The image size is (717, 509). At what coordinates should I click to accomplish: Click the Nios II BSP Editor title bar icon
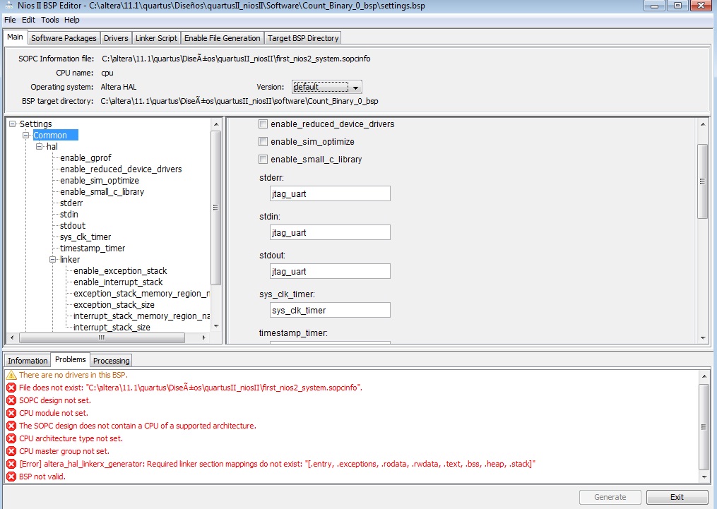coord(8,6)
